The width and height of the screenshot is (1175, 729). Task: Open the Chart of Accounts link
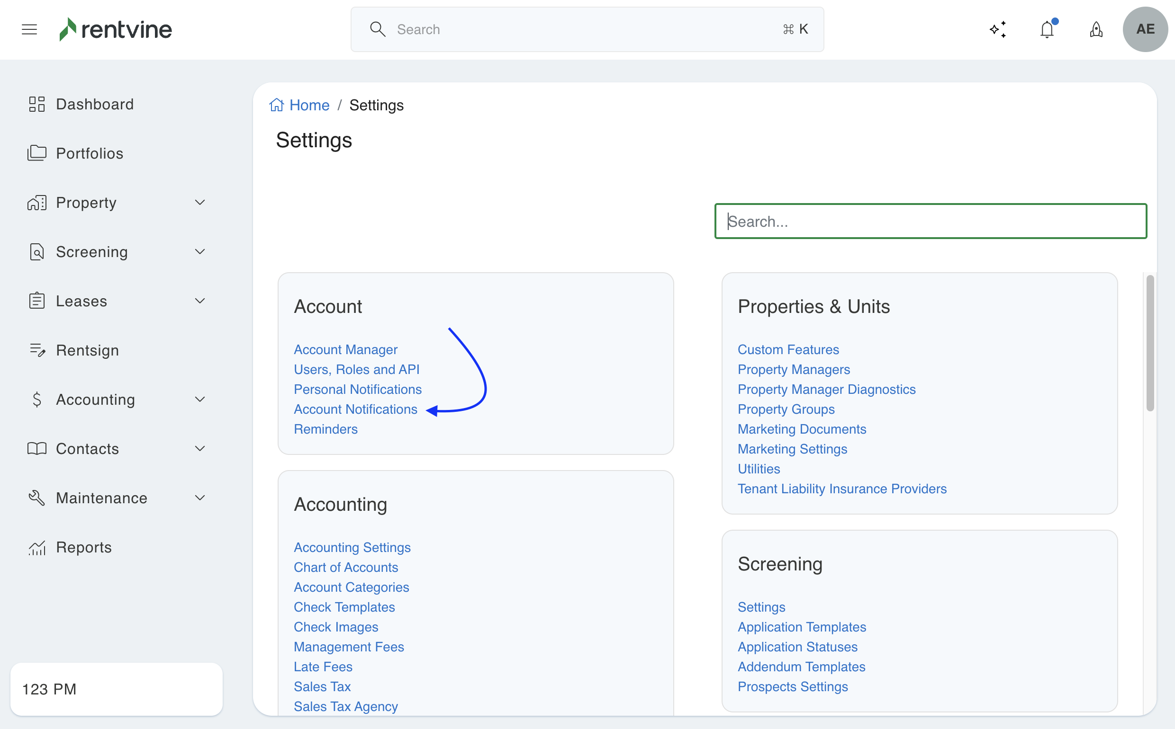coord(345,567)
